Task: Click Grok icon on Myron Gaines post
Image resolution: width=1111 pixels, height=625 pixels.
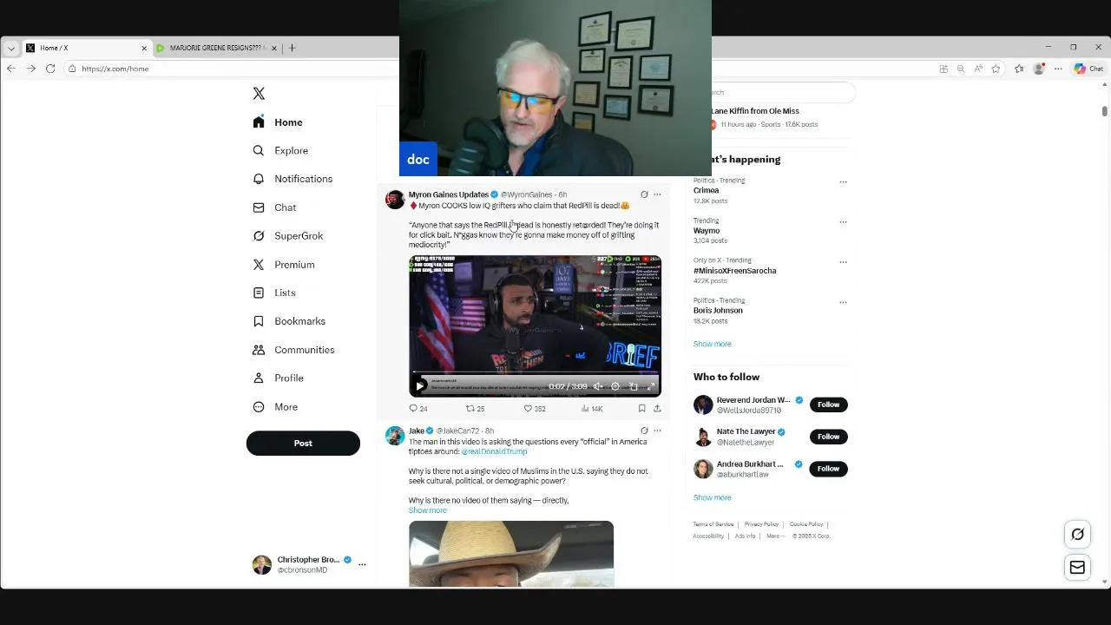Action: (644, 194)
